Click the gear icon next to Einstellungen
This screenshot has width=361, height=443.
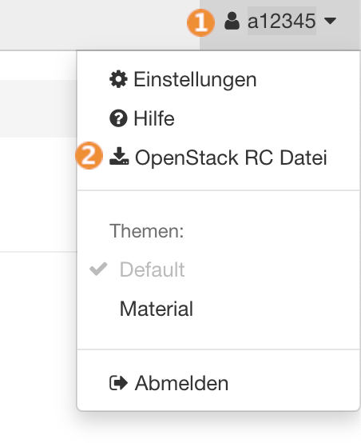click(x=118, y=79)
